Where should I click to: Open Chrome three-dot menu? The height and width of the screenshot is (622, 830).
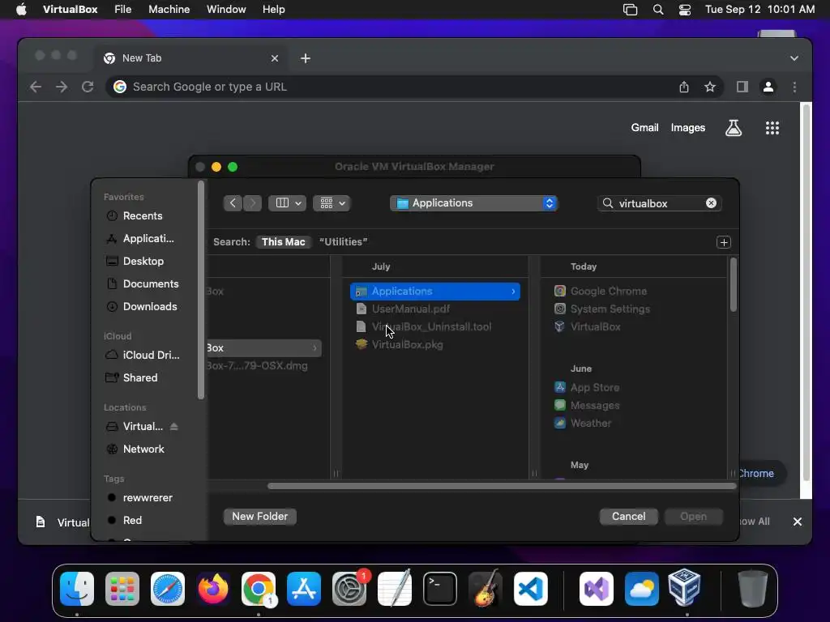click(x=794, y=87)
